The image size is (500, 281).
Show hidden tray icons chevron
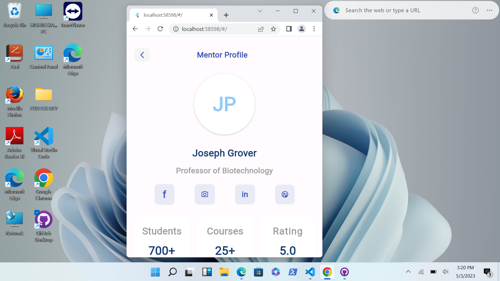point(408,272)
